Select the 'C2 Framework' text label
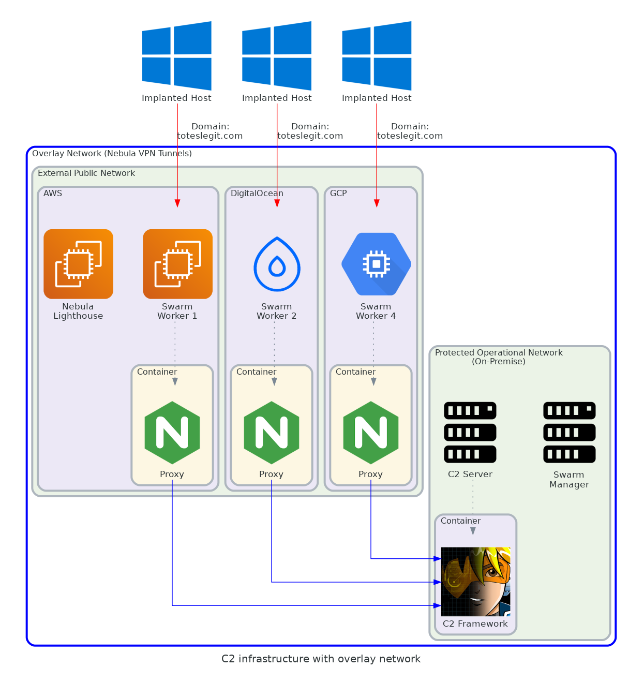This screenshot has width=644, height=682. point(475,624)
